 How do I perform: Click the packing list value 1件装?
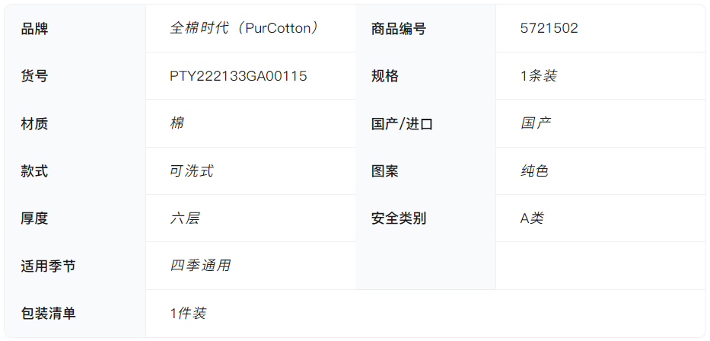188,313
